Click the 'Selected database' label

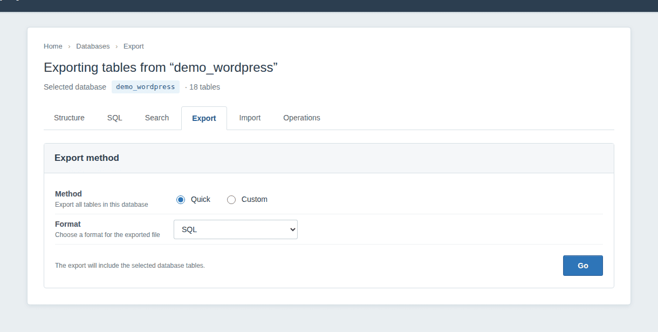click(x=75, y=87)
